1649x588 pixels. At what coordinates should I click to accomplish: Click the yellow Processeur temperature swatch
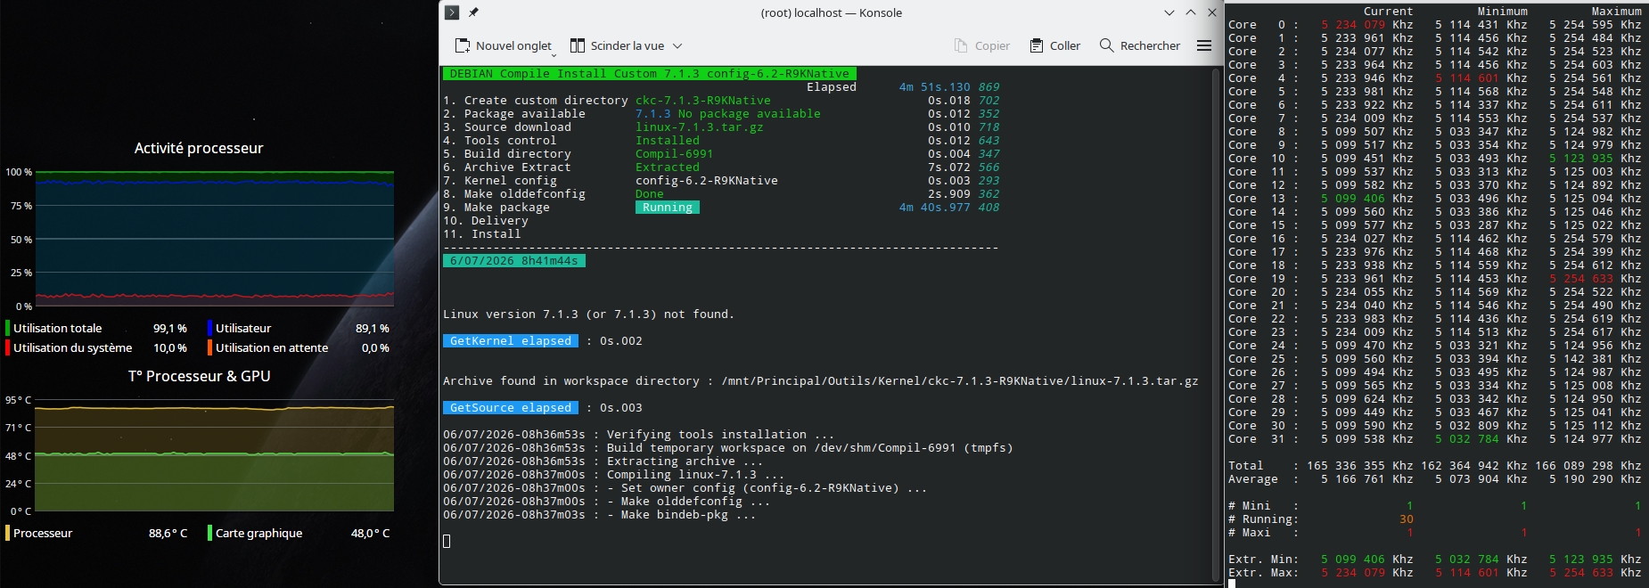pos(7,533)
